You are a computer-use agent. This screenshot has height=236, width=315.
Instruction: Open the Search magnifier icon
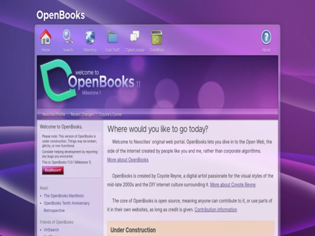(68, 37)
